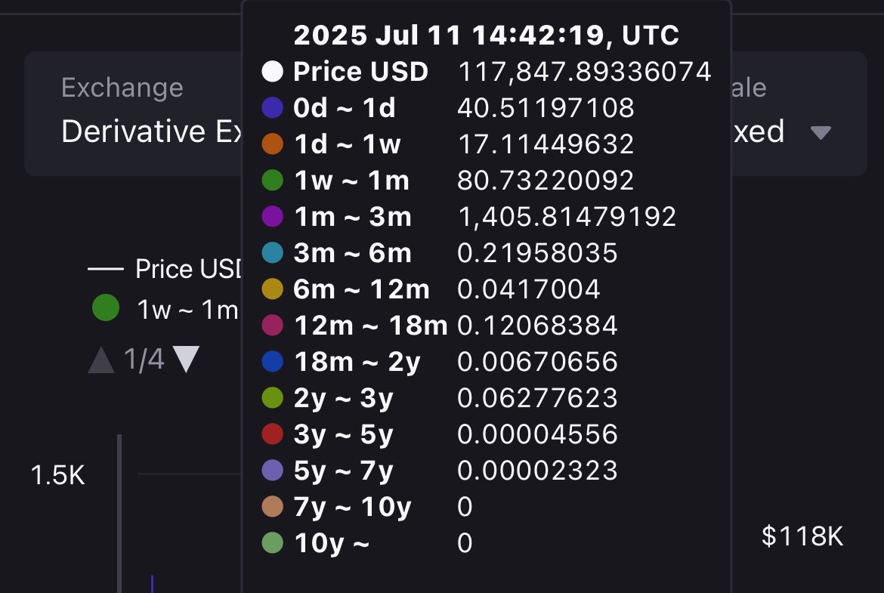The image size is (884, 593).
Task: Click the 1.5K y-axis label
Action: coord(57,475)
